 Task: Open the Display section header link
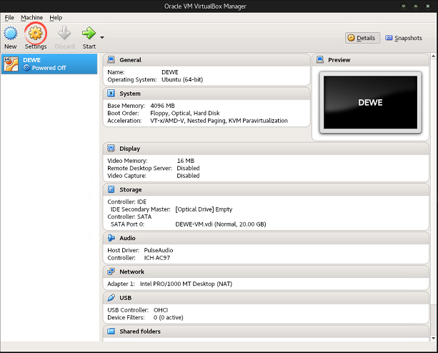click(129, 149)
